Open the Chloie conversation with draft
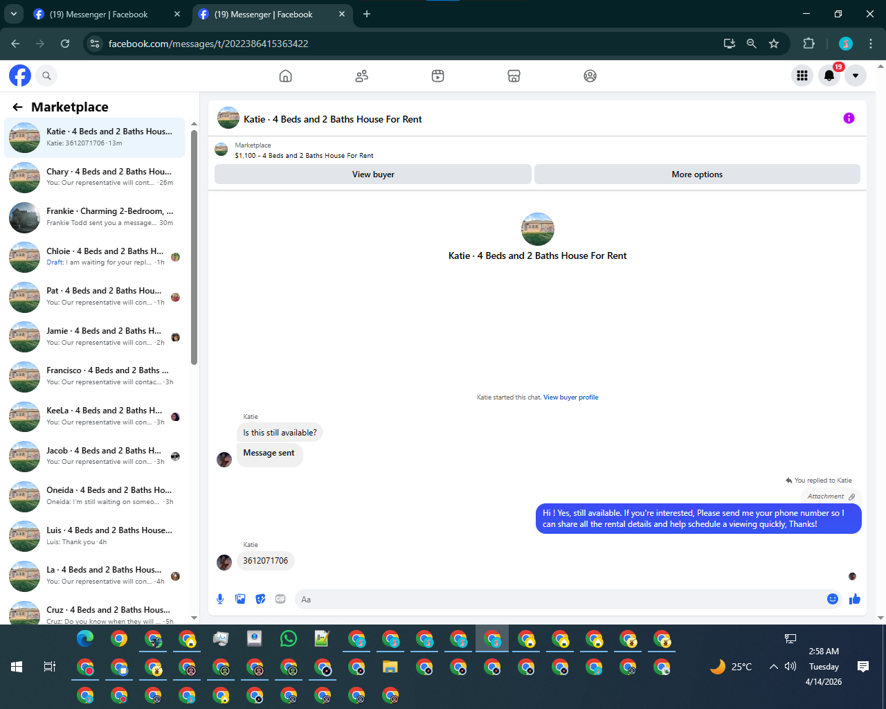The width and height of the screenshot is (886, 709). 95,257
